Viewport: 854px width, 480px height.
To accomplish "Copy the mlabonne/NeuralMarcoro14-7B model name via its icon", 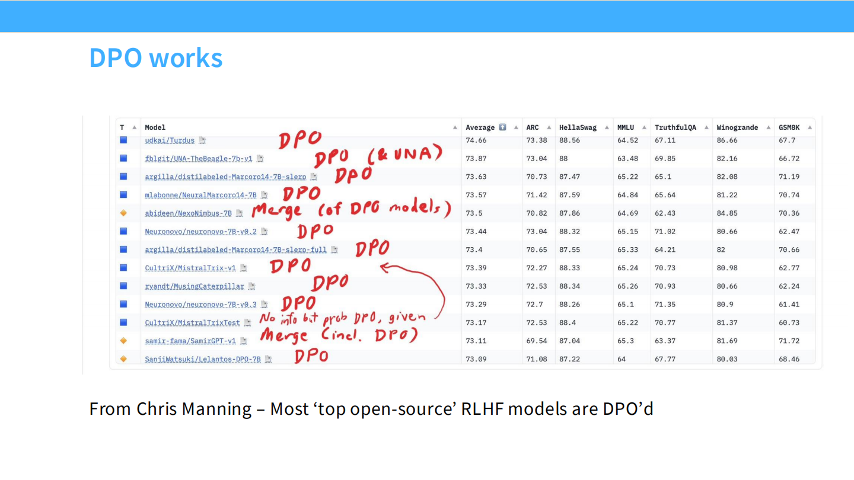I will [265, 195].
